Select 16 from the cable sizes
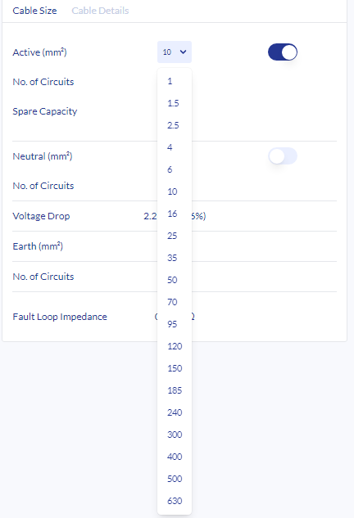The width and height of the screenshot is (354, 518). (175, 214)
